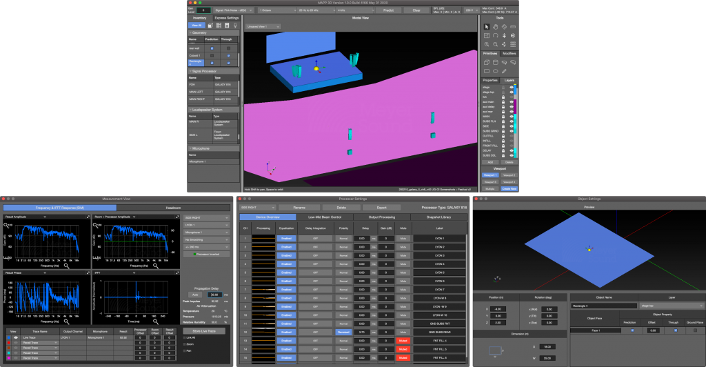Viewport: 706px width, 367px height.
Task: Select the pencil draw primitive
Action: [504, 71]
